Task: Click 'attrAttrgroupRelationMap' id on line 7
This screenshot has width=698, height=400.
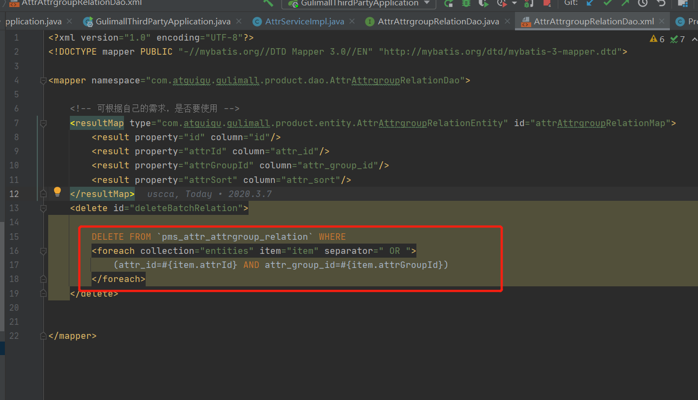Action: (600, 123)
